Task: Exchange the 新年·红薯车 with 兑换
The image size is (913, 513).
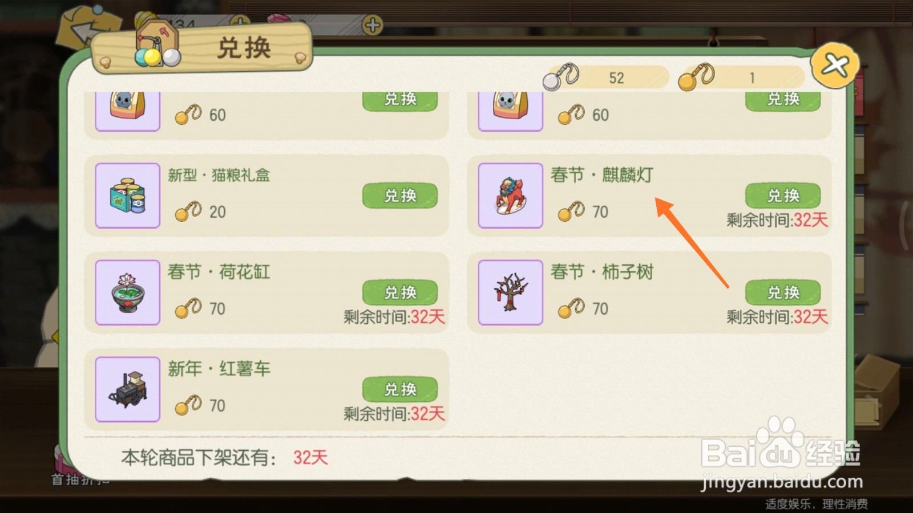Action: (400, 389)
